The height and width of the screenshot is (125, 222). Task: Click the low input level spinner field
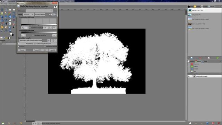[x=26, y=28]
